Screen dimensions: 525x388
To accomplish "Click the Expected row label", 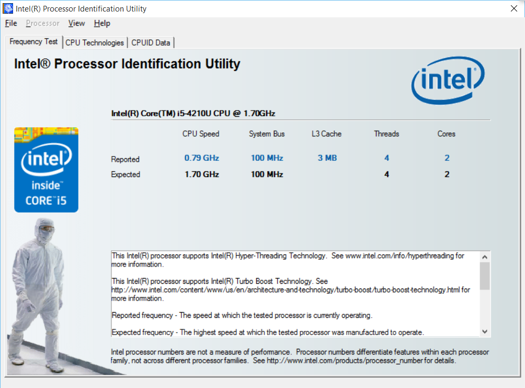I will coord(125,174).
